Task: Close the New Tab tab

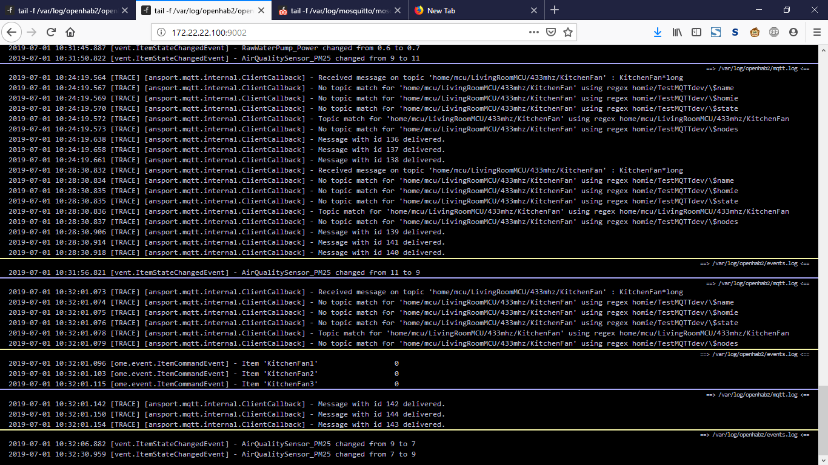Action: (x=534, y=10)
